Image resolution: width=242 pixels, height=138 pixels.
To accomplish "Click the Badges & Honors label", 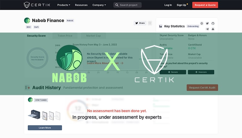I will tap(197, 35).
